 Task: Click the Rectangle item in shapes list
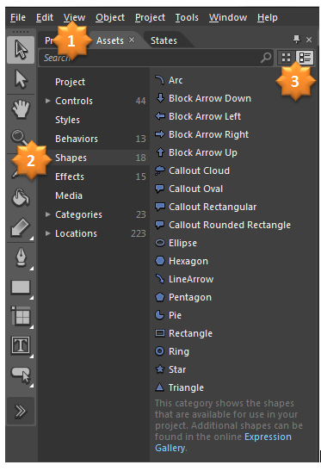point(183,333)
